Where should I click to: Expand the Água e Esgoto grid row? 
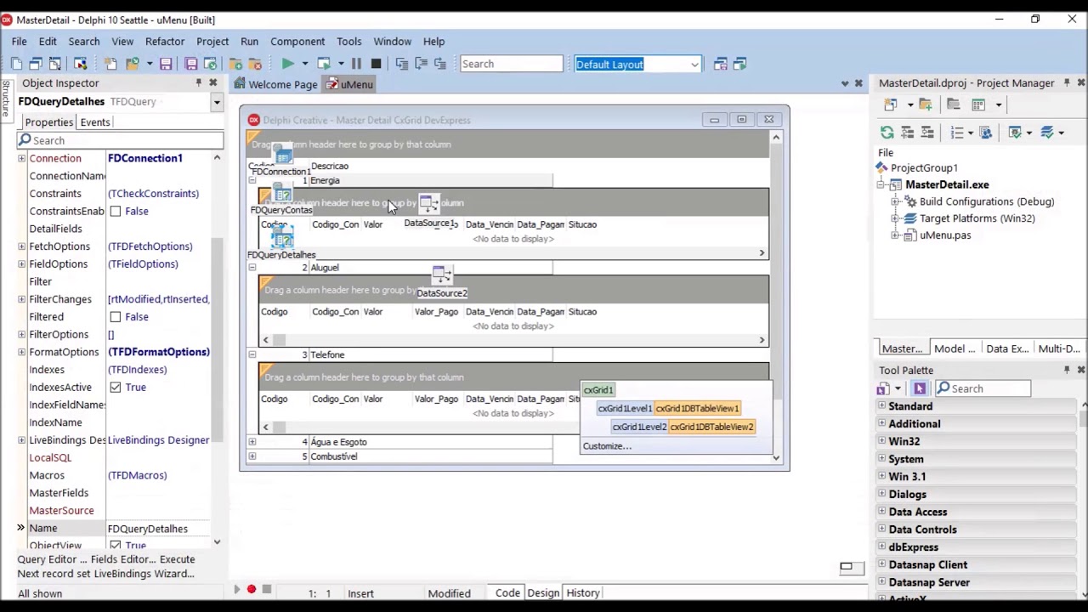click(252, 442)
